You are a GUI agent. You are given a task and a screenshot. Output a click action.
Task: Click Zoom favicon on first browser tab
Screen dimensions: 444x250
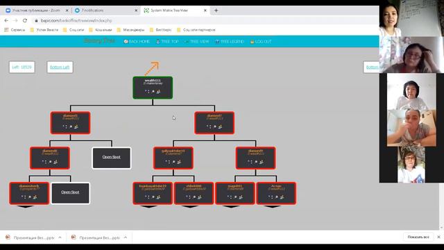point(8,10)
